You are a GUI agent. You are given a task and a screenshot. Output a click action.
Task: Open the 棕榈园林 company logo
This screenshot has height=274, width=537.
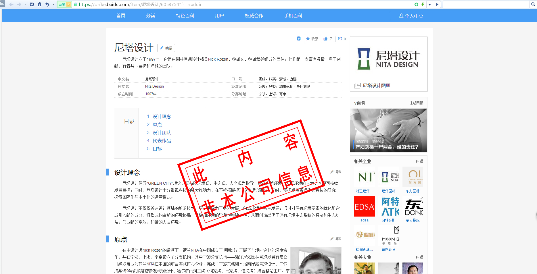(x=364, y=236)
